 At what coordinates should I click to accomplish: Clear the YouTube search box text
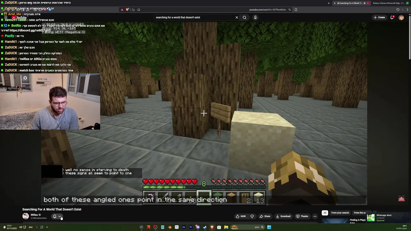237,17
